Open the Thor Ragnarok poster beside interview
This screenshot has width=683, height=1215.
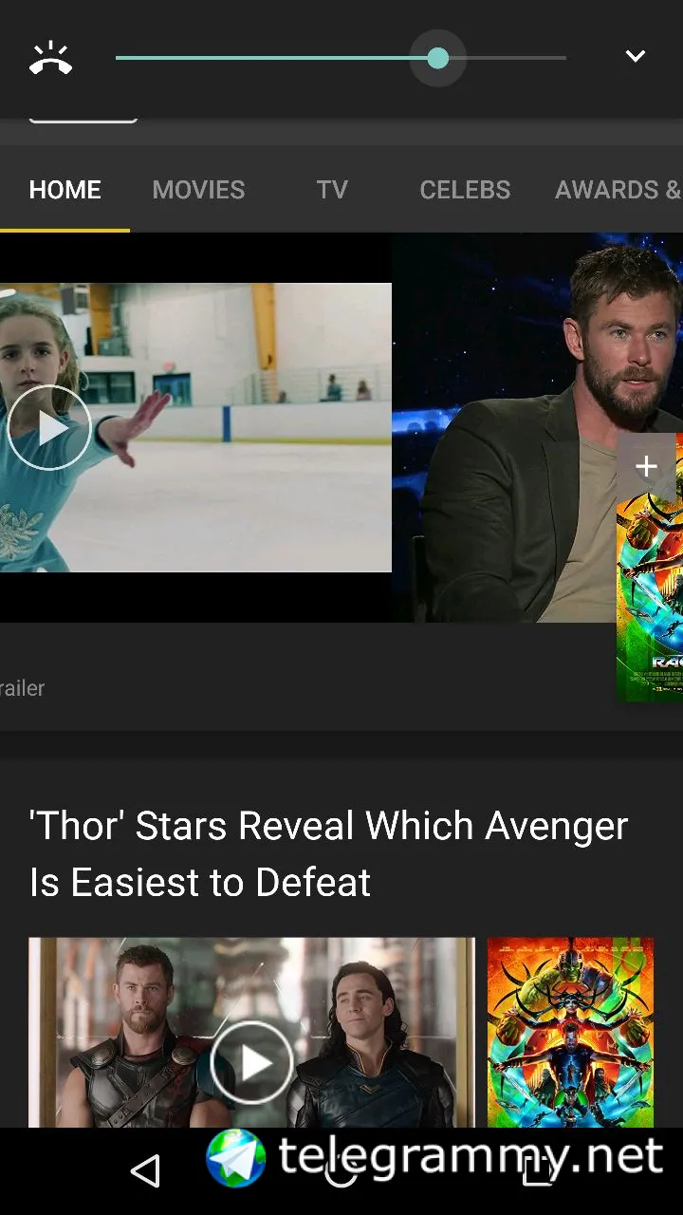point(650,598)
